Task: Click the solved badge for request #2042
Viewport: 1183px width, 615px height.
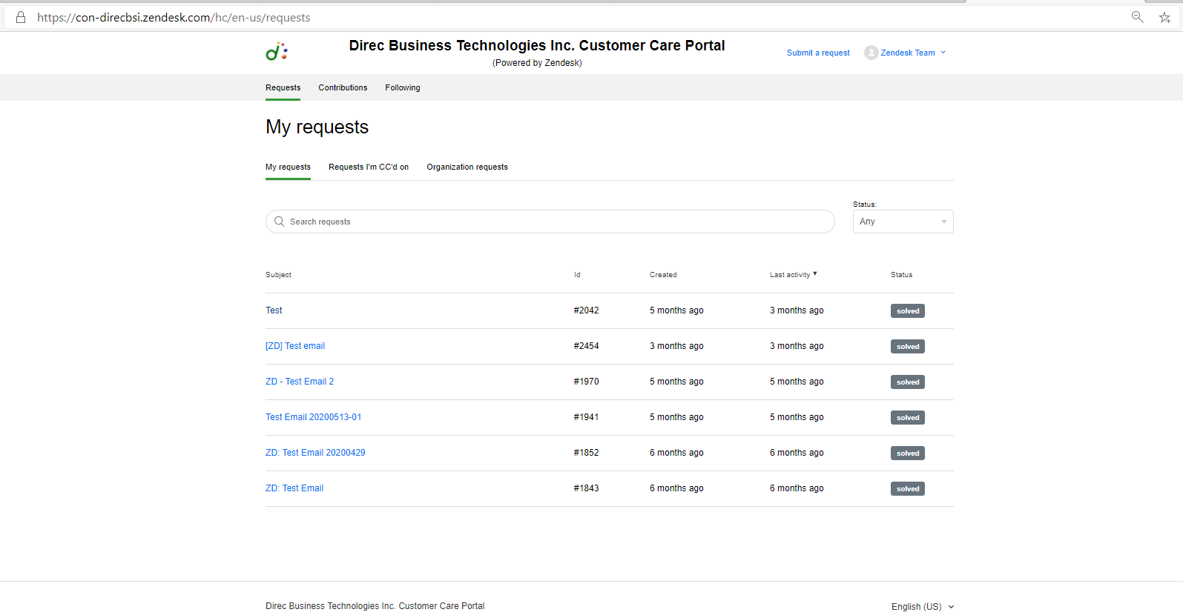Action: (908, 311)
